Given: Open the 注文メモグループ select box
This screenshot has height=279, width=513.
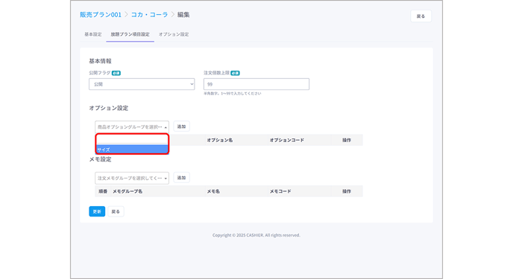Looking at the screenshot, I should tap(132, 178).
